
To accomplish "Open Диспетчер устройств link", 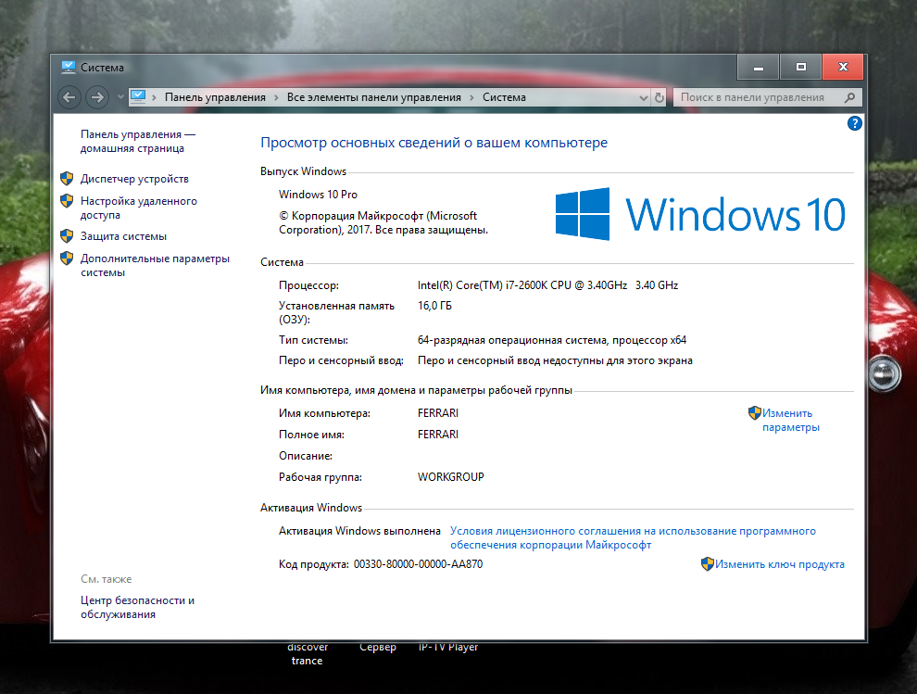I will [134, 179].
